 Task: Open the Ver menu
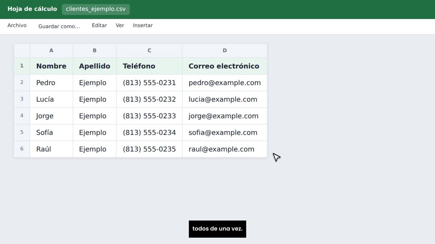(x=120, y=26)
